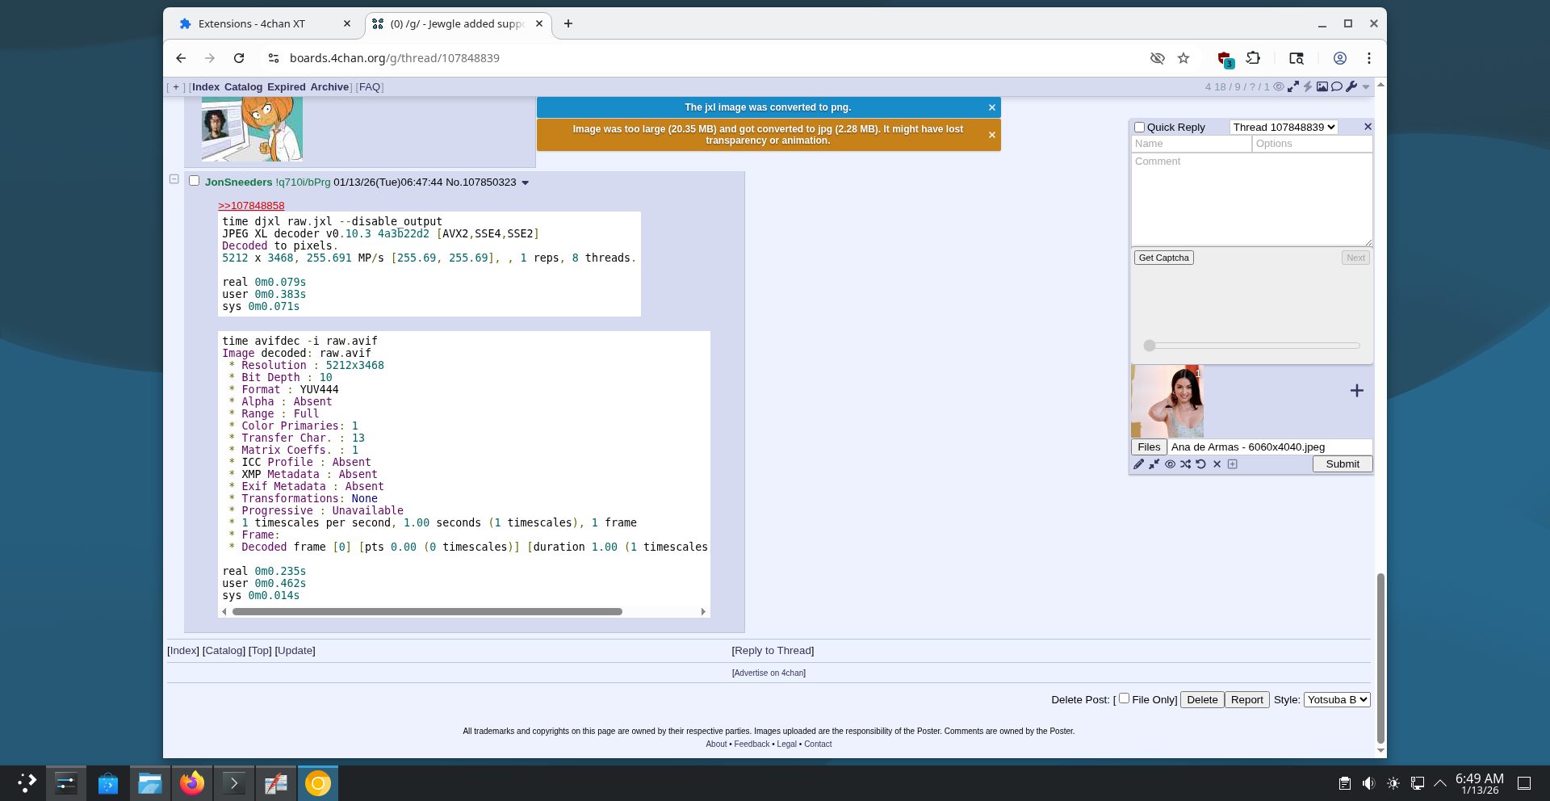Open Firefox from the taskbar
The width and height of the screenshot is (1550, 801).
click(192, 783)
